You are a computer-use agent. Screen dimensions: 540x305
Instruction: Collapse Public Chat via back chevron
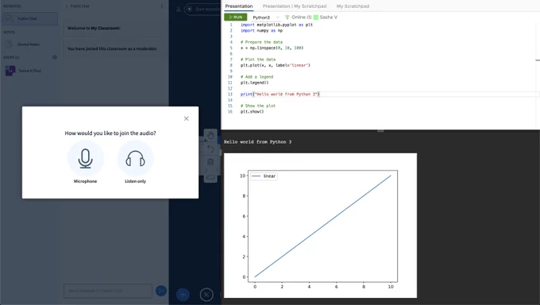(x=67, y=6)
